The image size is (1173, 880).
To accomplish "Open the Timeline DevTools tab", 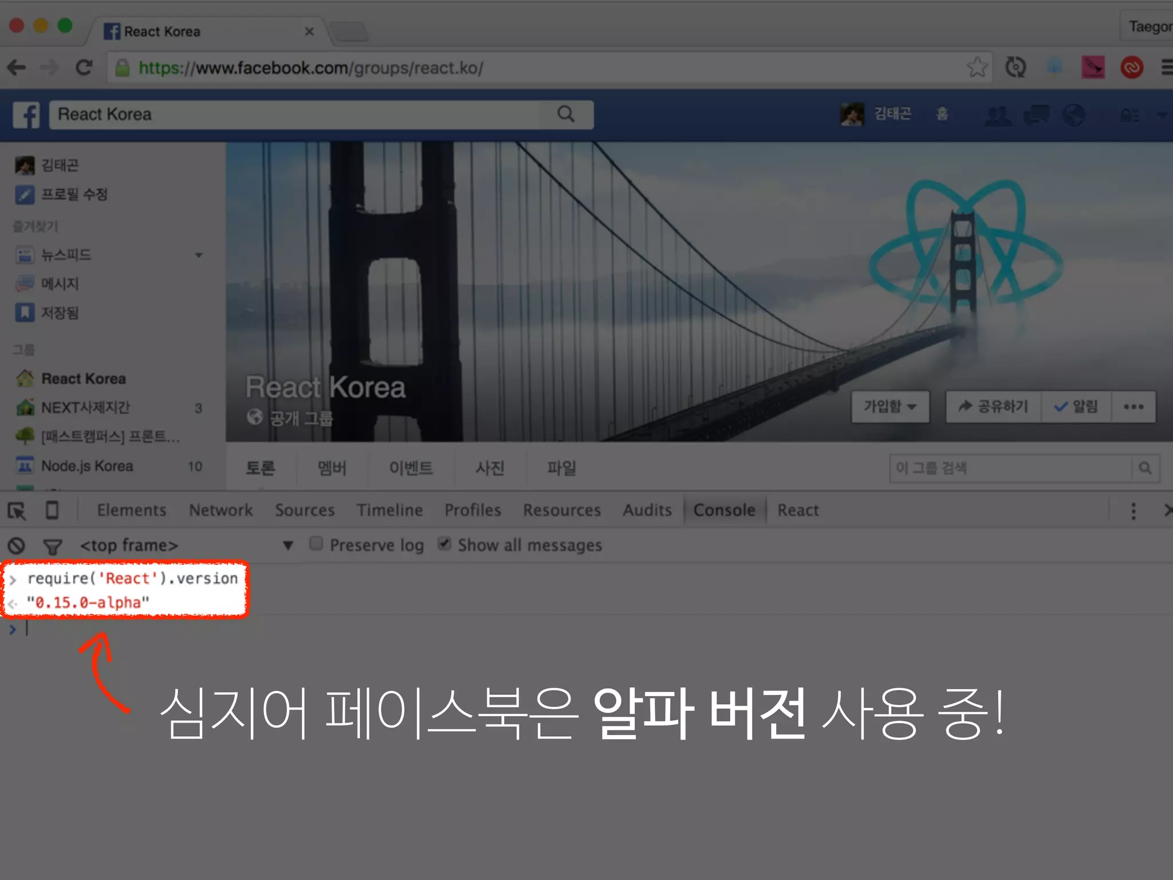I will coord(389,510).
